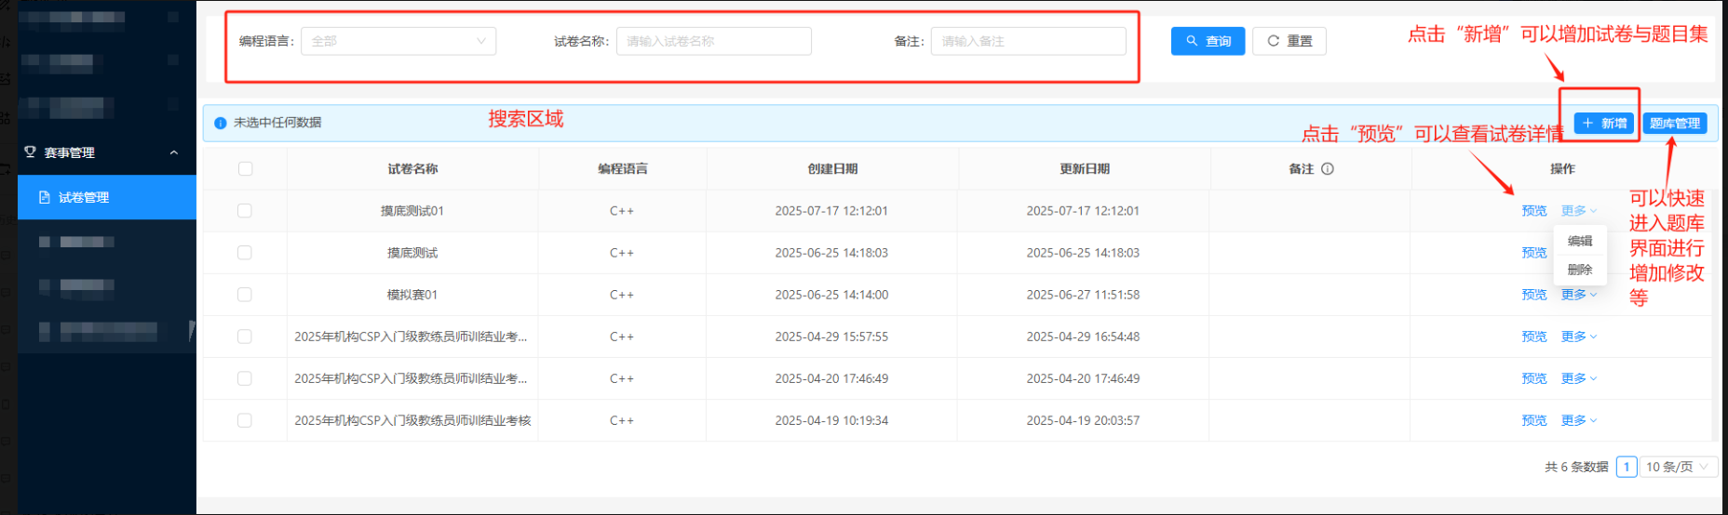The width and height of the screenshot is (1728, 515).
Task: Select the checkbox for 摸底测试01 row
Action: 245,211
